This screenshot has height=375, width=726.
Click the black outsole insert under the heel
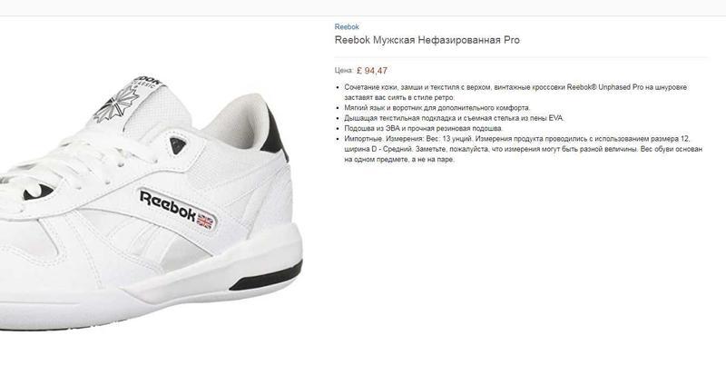[x=266, y=276]
